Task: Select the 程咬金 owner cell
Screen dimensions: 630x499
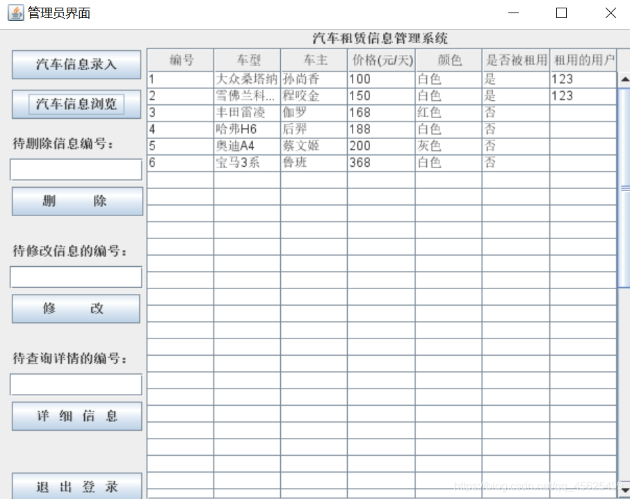Action: [x=314, y=97]
